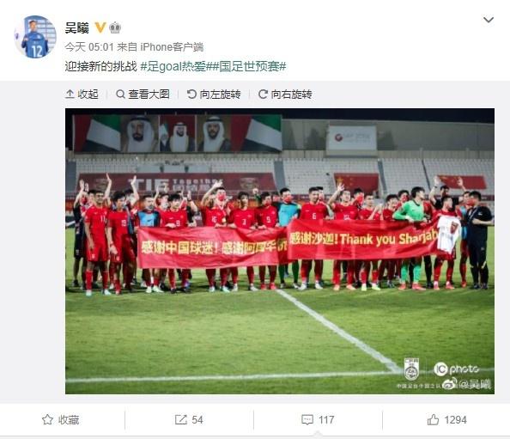Click the crown membership icon

[x=115, y=28]
